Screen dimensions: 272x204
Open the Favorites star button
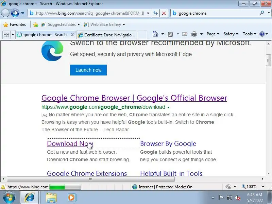click(x=15, y=24)
